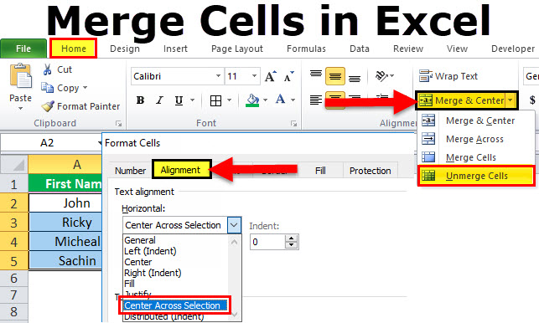Click the Name Box showing A2
This screenshot has height=323, width=539.
(47, 142)
